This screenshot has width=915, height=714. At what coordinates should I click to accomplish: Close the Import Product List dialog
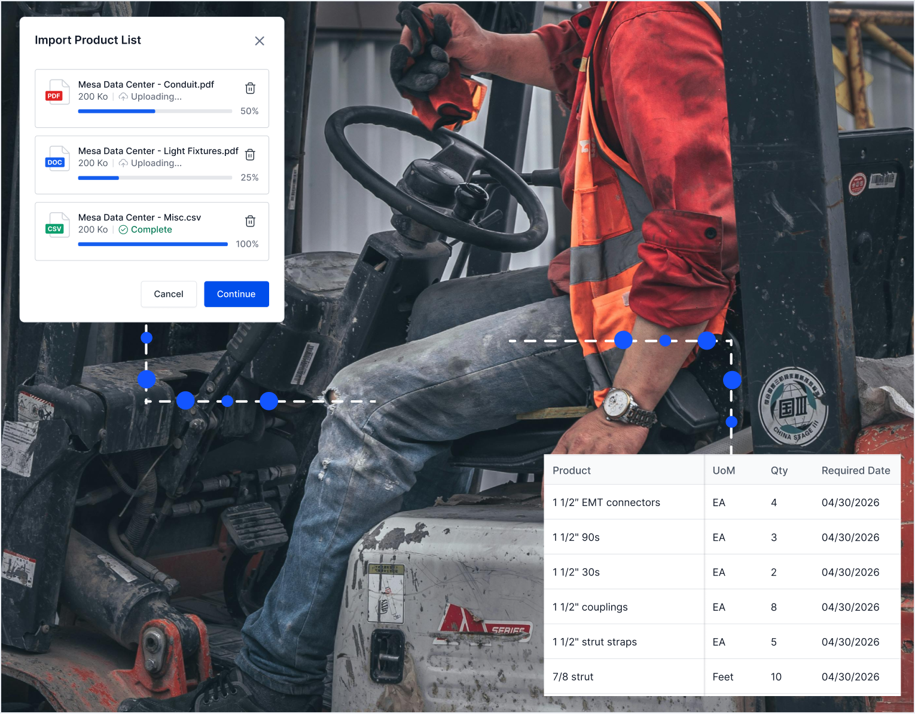(260, 41)
